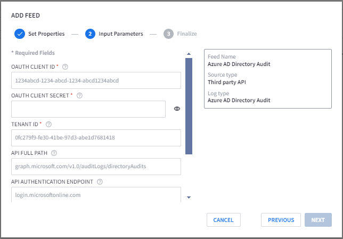This screenshot has height=239, width=343.
Task: Open help tooltip for API Full Path
Action: pyautogui.click(x=54, y=153)
